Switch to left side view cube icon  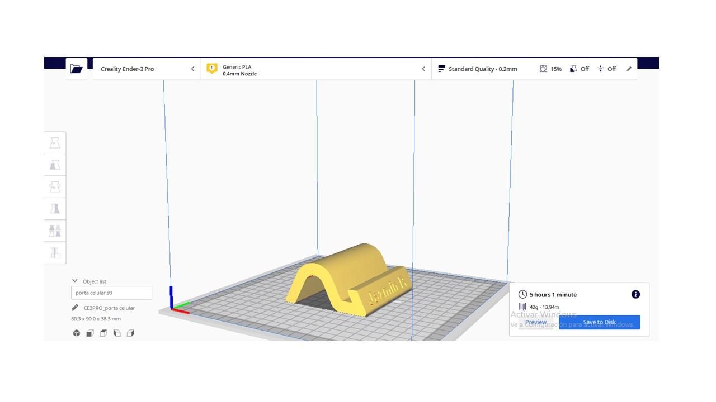coord(117,333)
